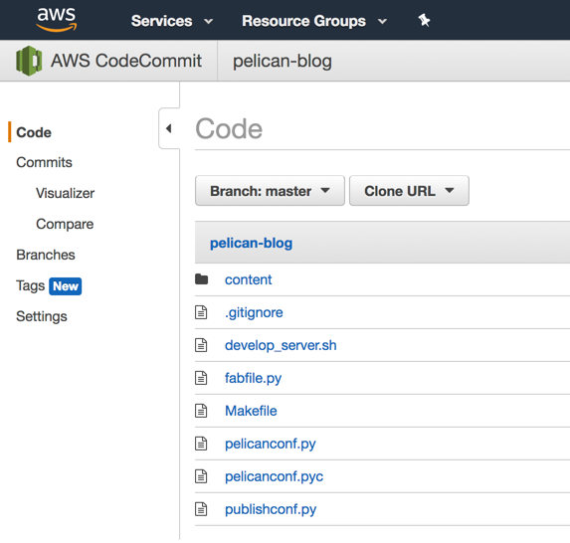Open the pelicanconf.pyc file
Viewport: 570px width, 543px height.
274,476
